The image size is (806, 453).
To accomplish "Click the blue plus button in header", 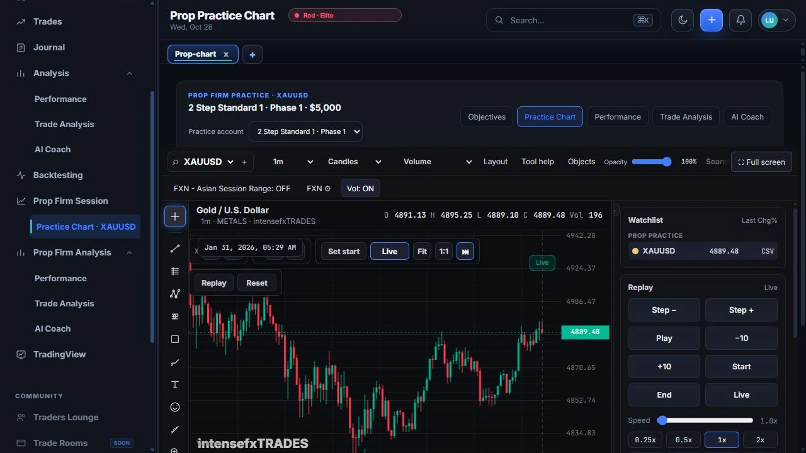I will 712,20.
